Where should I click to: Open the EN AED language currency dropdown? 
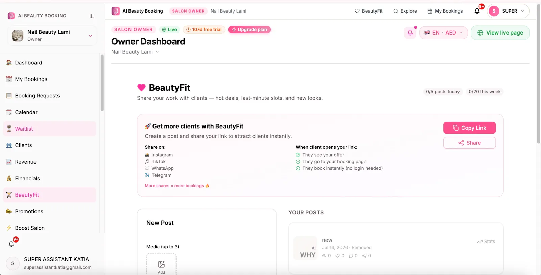(x=443, y=33)
